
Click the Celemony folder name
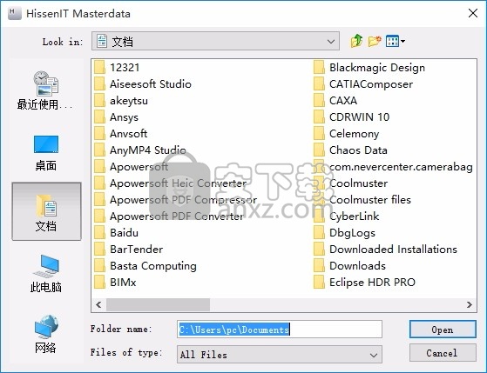354,134
